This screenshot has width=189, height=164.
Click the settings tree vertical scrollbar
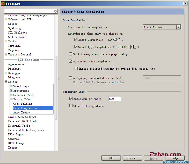(56, 88)
